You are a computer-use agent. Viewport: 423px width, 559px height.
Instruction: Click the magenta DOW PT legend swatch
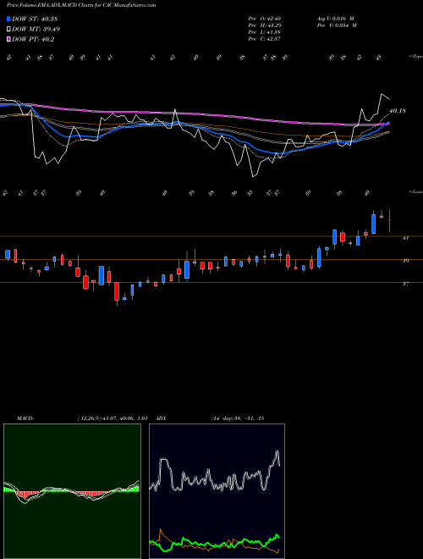coord(9,40)
